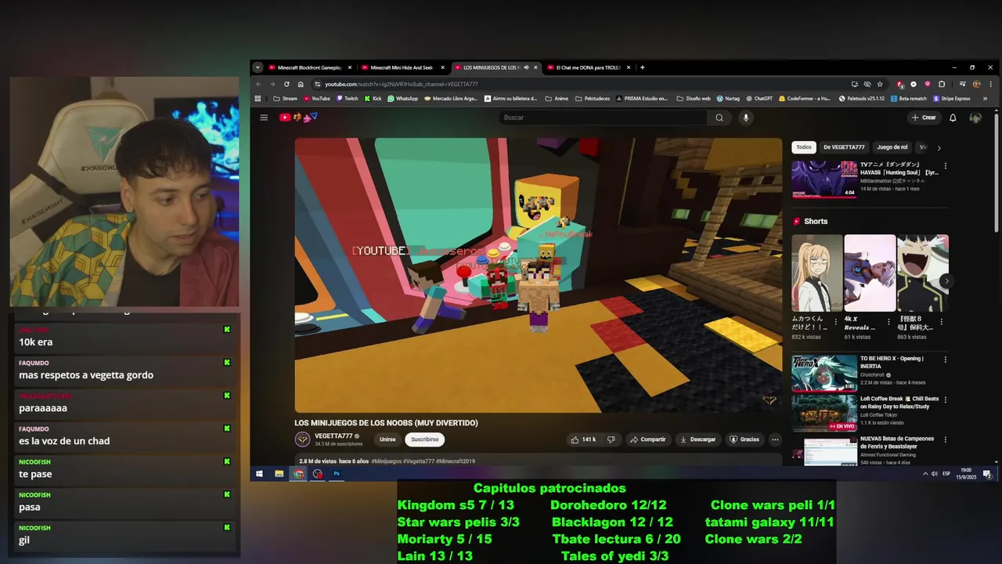
Task: Open options for Lofi Coffee Break video
Action: [x=945, y=399]
